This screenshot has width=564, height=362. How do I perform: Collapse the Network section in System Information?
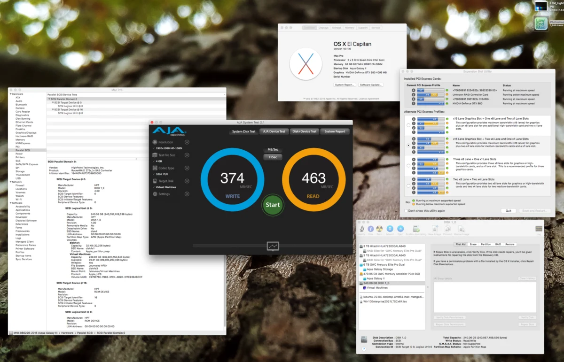coord(10,182)
